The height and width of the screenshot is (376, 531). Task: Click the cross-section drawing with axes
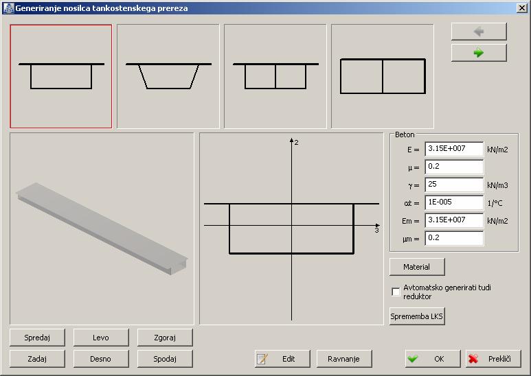point(291,228)
